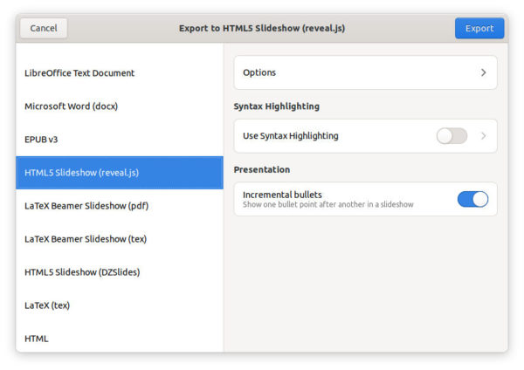Image resolution: width=524 pixels, height=370 pixels.
Task: Cancel the export dialog
Action: (44, 29)
